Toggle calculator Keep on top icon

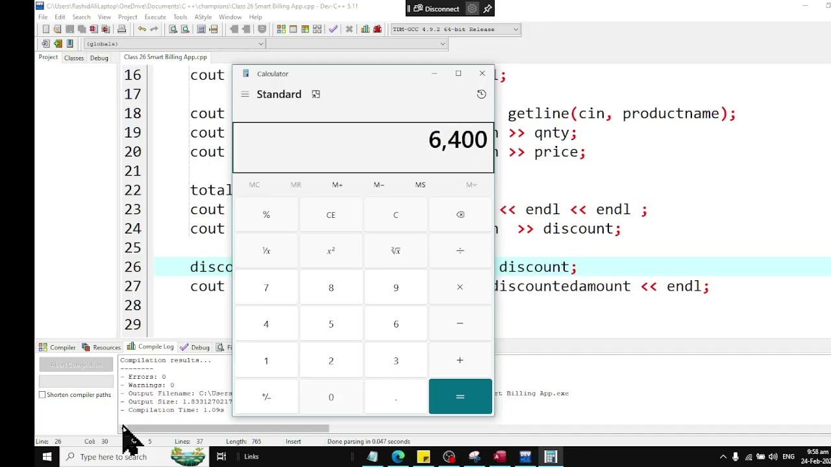[x=316, y=94]
